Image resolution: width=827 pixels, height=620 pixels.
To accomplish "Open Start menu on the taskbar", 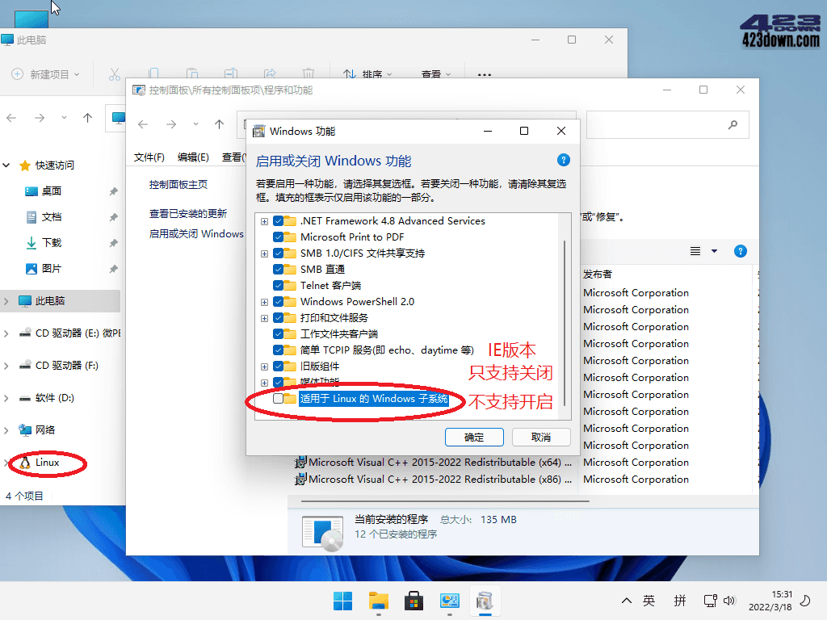I will coord(342,601).
